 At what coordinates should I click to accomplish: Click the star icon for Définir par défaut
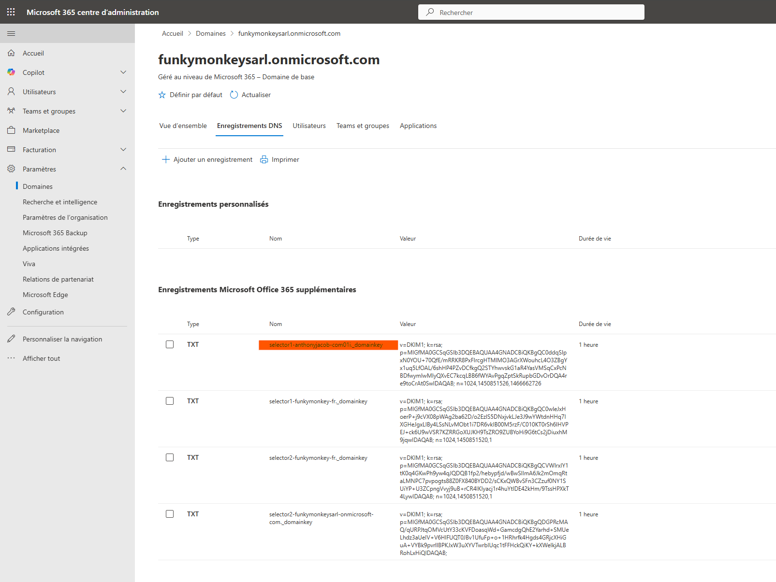[162, 95]
